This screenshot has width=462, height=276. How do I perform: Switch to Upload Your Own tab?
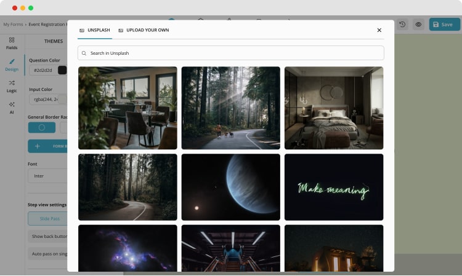tap(144, 30)
